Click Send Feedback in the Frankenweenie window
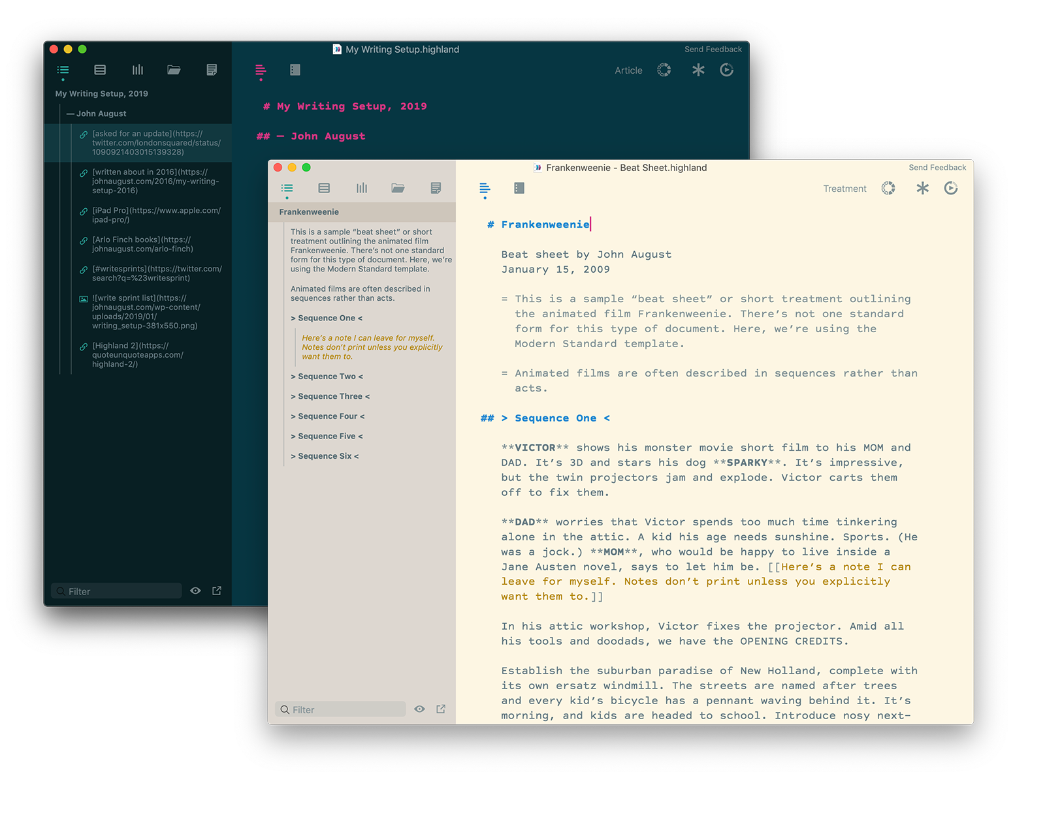The width and height of the screenshot is (1045, 819). (x=937, y=168)
